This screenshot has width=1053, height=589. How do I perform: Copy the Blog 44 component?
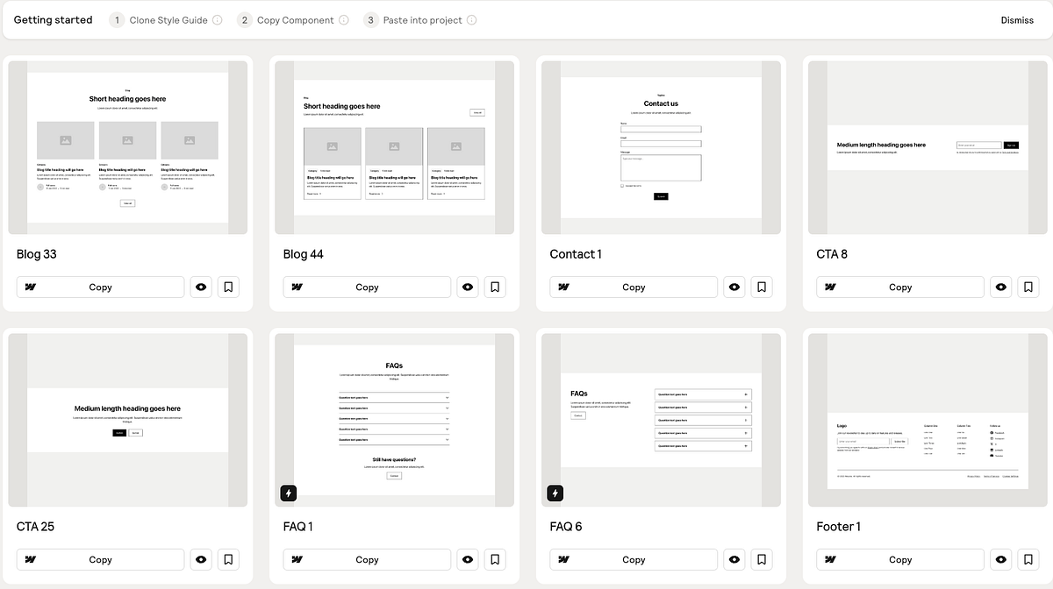[367, 287]
